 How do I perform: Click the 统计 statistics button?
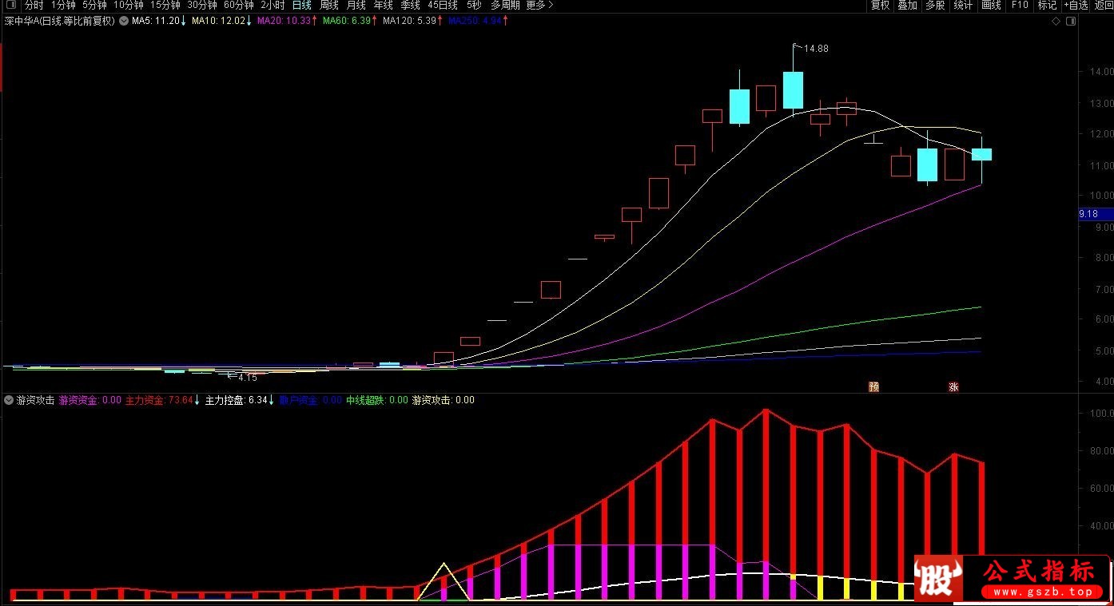coord(963,5)
